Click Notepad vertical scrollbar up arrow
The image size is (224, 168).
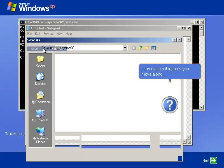(x=188, y=39)
